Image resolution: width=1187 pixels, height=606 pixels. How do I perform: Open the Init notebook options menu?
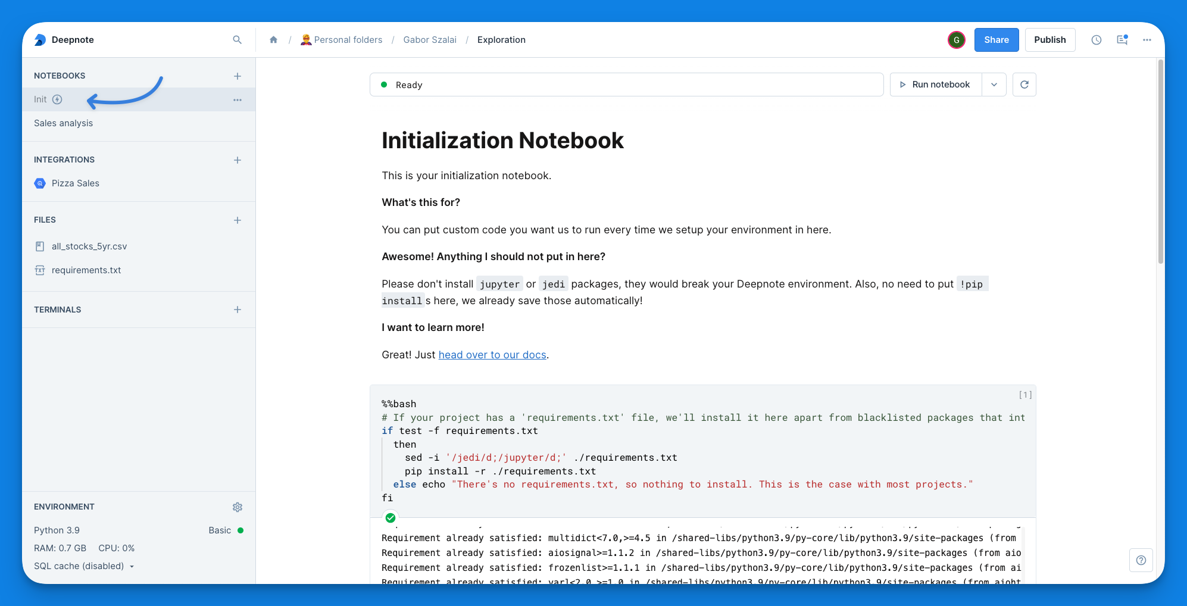click(x=237, y=99)
